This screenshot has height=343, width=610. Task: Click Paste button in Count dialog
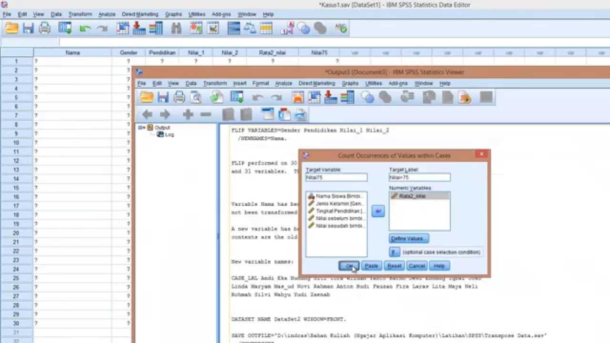(x=371, y=266)
